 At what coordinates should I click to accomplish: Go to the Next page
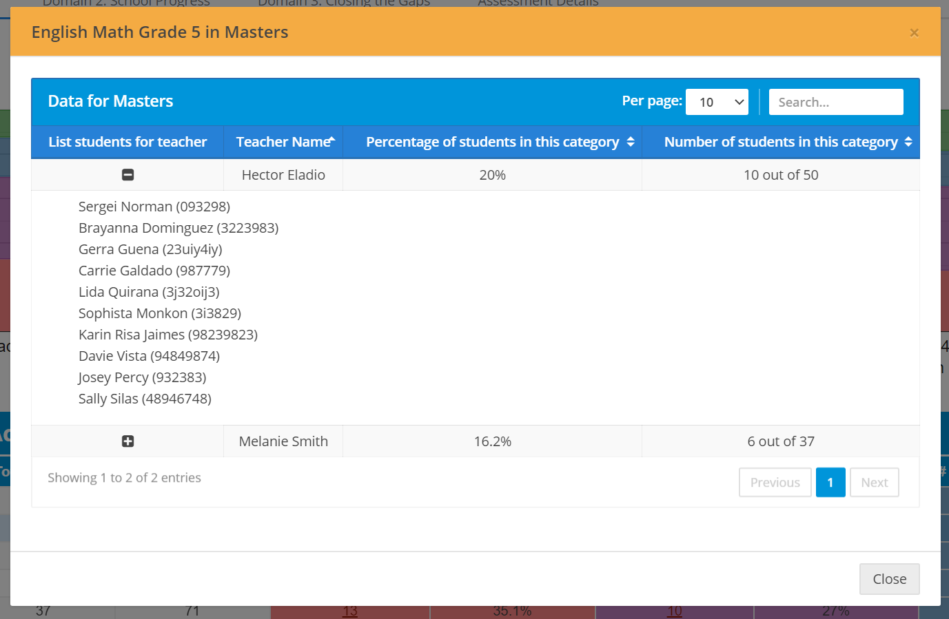click(874, 483)
